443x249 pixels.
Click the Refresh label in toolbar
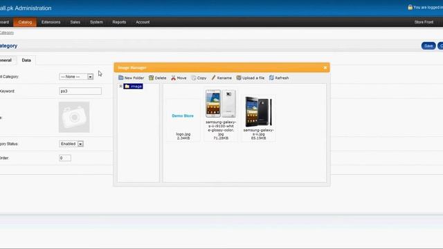282,78
